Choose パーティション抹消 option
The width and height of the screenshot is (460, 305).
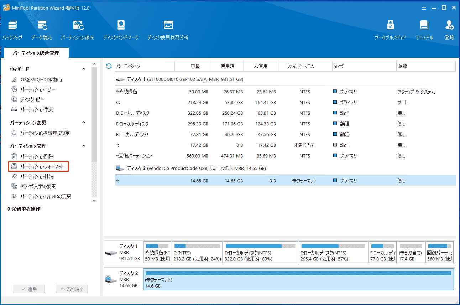click(x=33, y=176)
